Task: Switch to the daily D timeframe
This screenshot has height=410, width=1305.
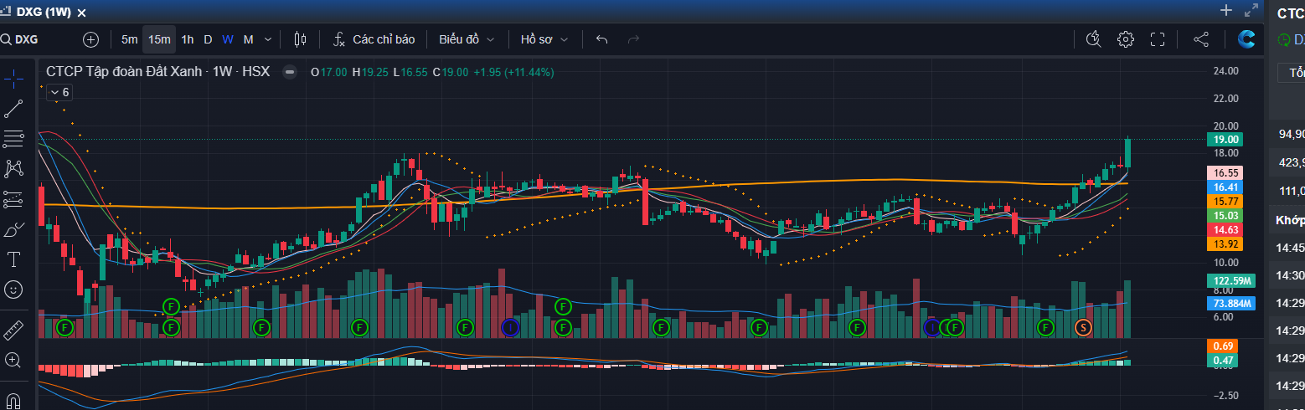Action: (208, 39)
